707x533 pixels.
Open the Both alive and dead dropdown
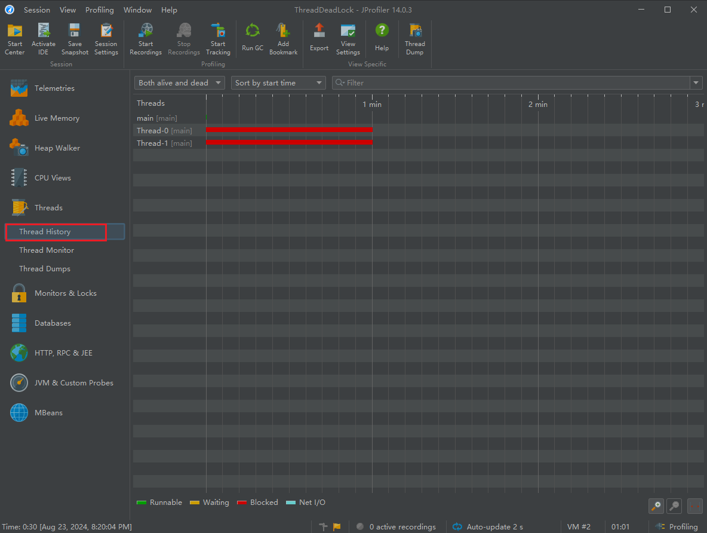pyautogui.click(x=180, y=83)
